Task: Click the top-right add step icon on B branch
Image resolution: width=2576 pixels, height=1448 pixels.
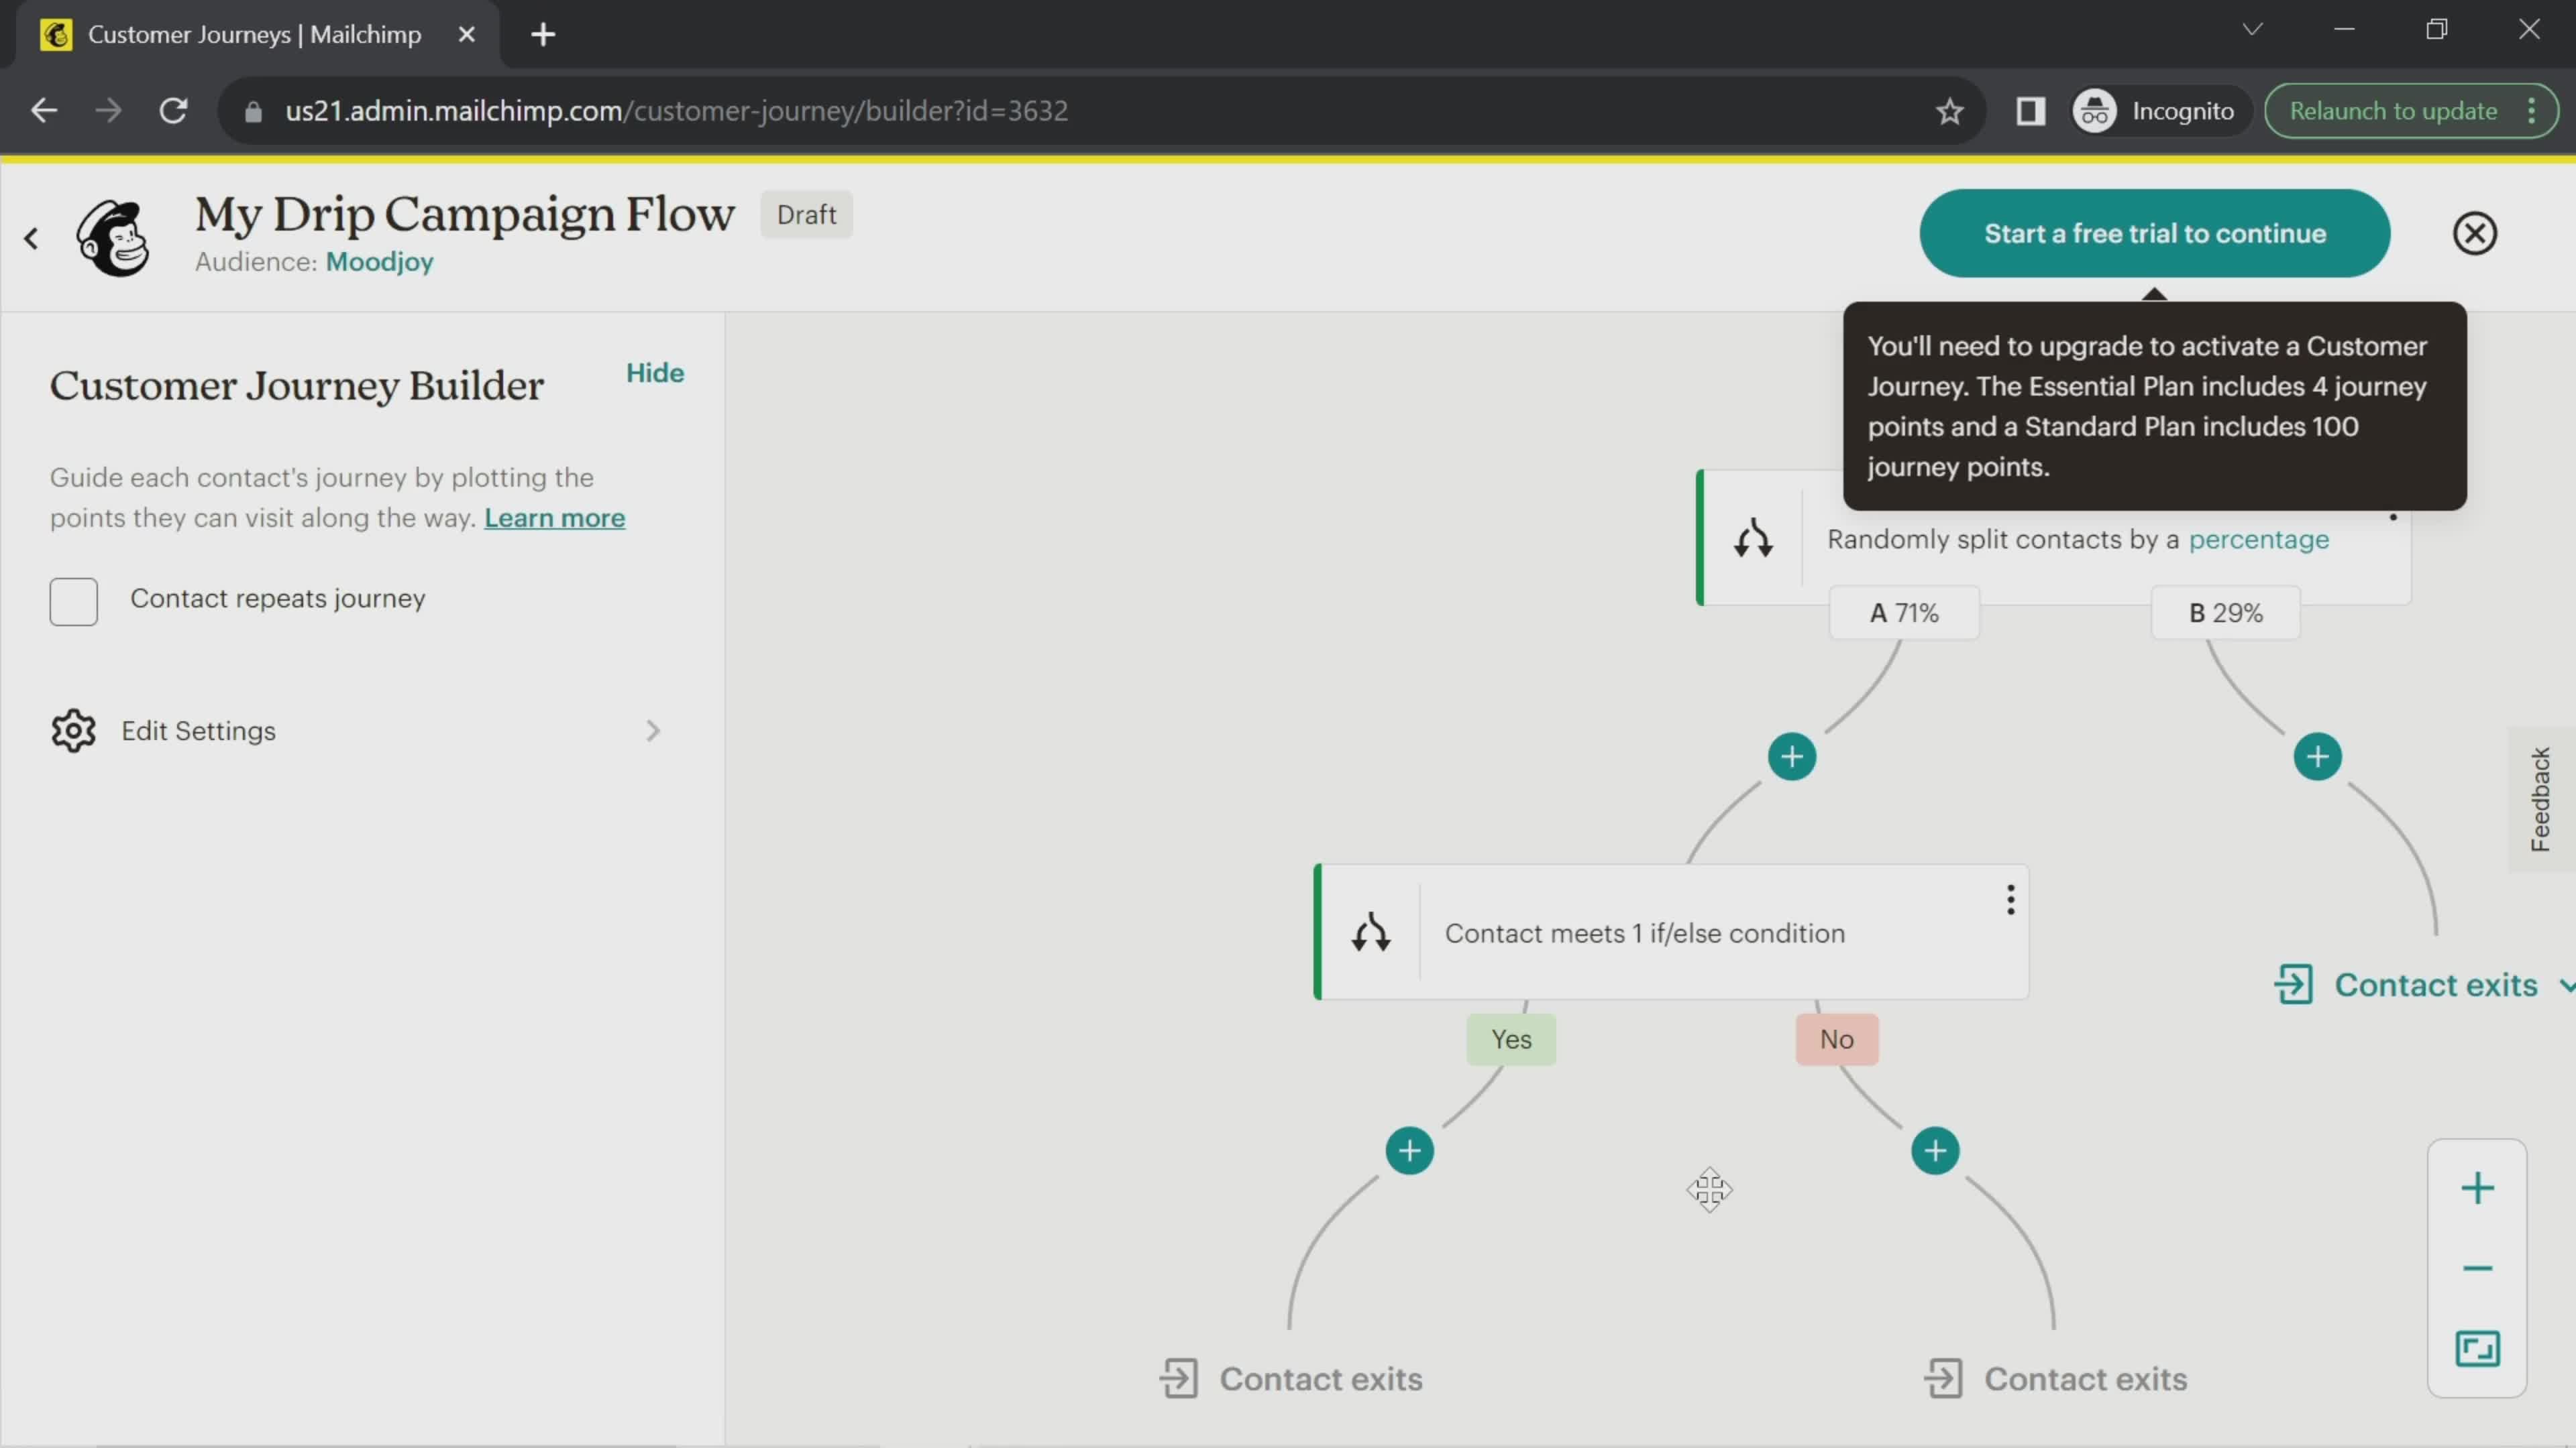Action: coord(2316,757)
